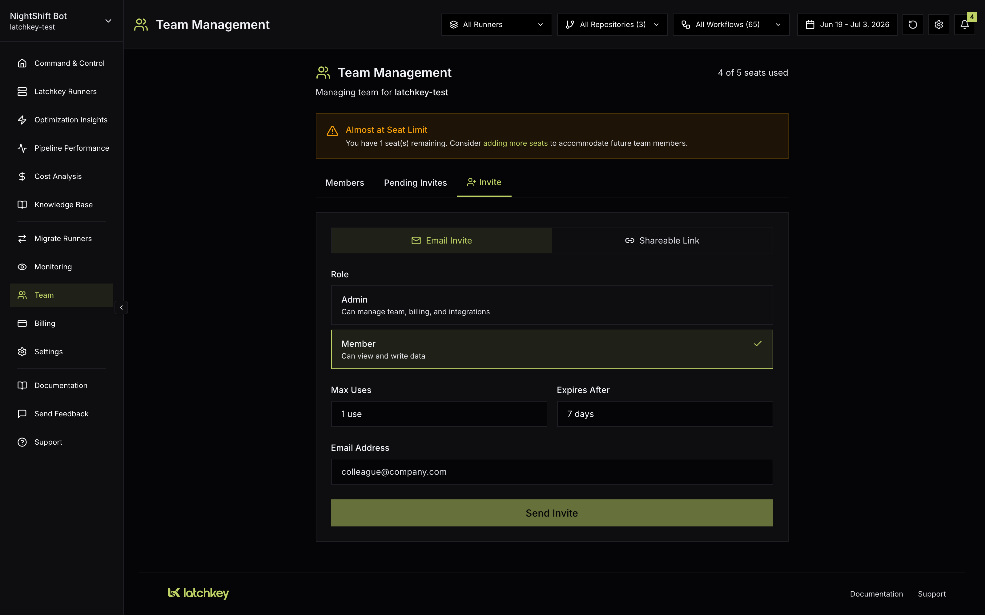Open the Knowledge Base
This screenshot has width=985, height=615.
coord(62,204)
